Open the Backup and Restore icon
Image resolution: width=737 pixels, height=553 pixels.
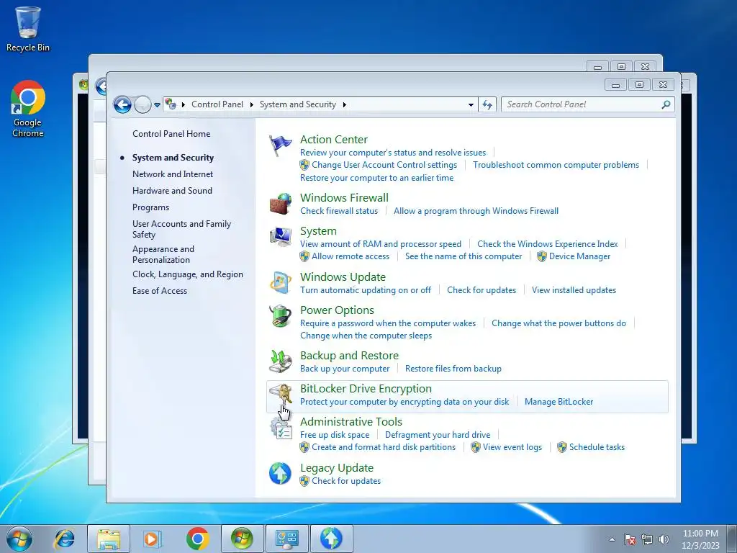point(281,361)
